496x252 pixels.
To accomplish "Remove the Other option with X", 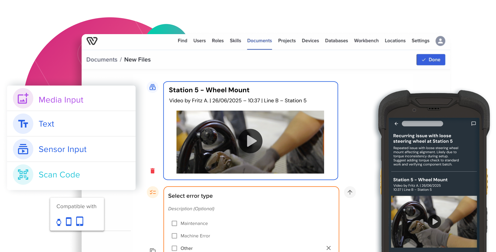I will (x=328, y=248).
